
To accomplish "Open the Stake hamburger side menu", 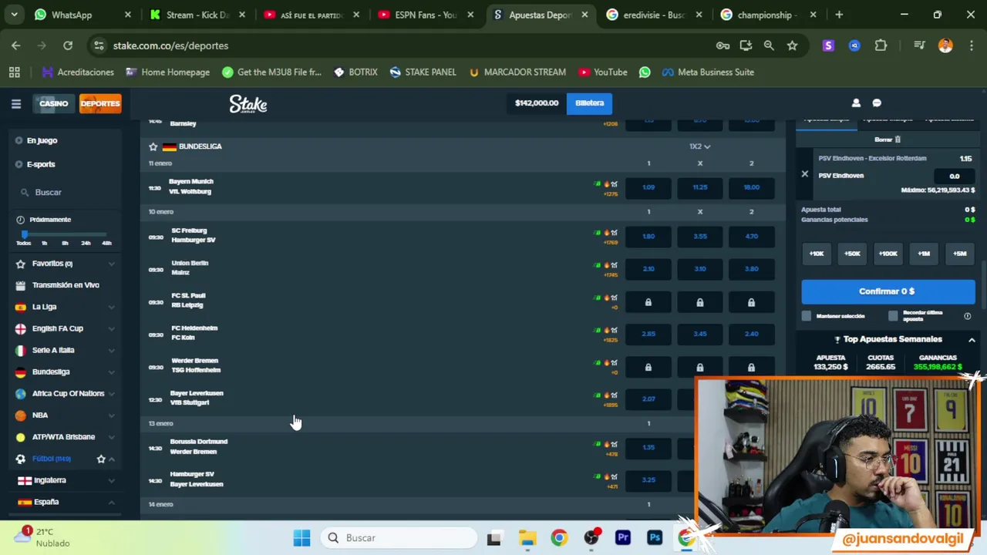I will click(15, 103).
